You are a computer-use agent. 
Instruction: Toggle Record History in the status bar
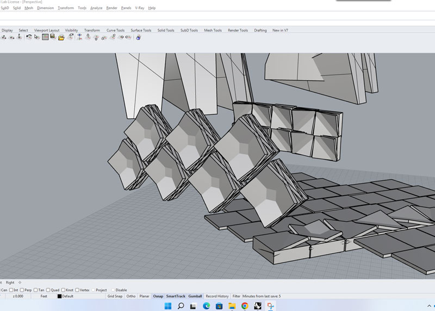tap(217, 296)
